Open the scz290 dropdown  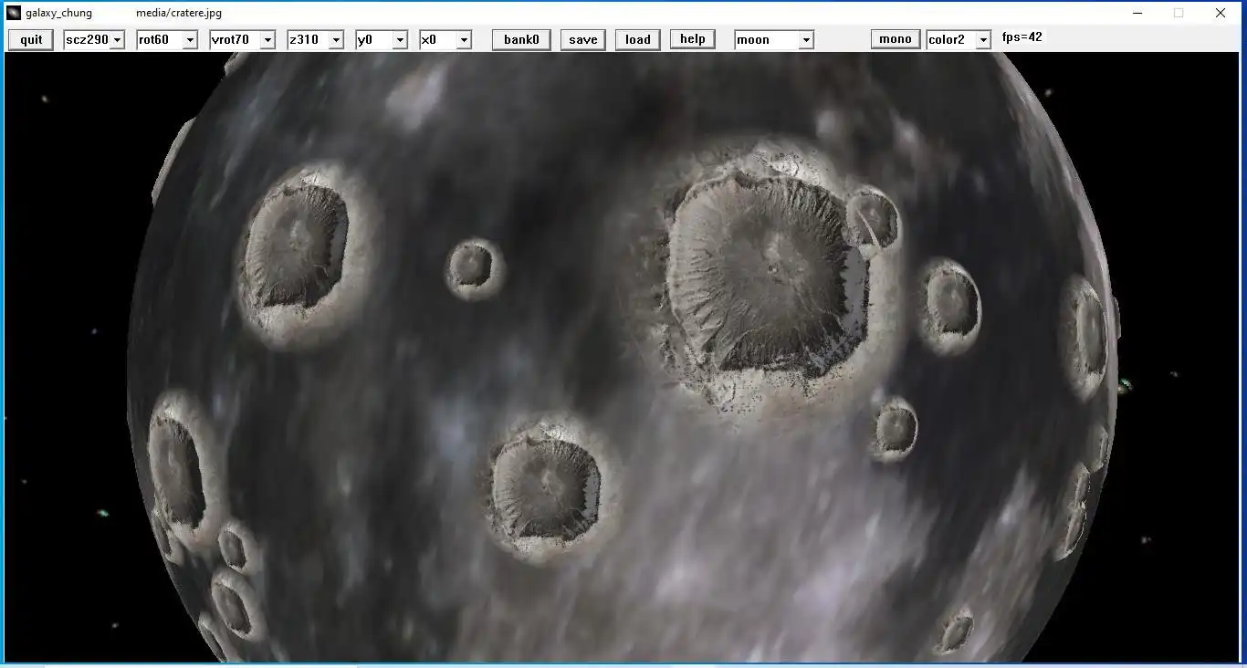pos(94,39)
